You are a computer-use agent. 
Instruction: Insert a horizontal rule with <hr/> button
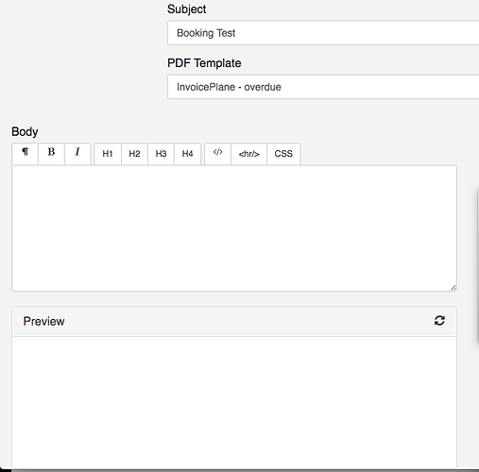[x=248, y=154]
